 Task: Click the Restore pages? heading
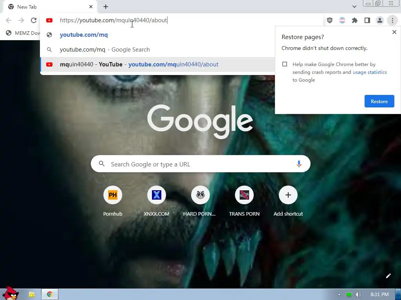(303, 37)
